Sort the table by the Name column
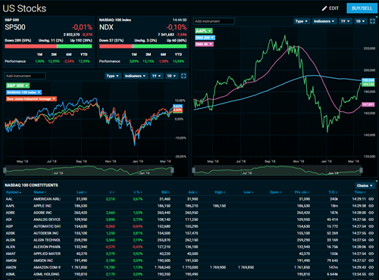 [x=39, y=192]
